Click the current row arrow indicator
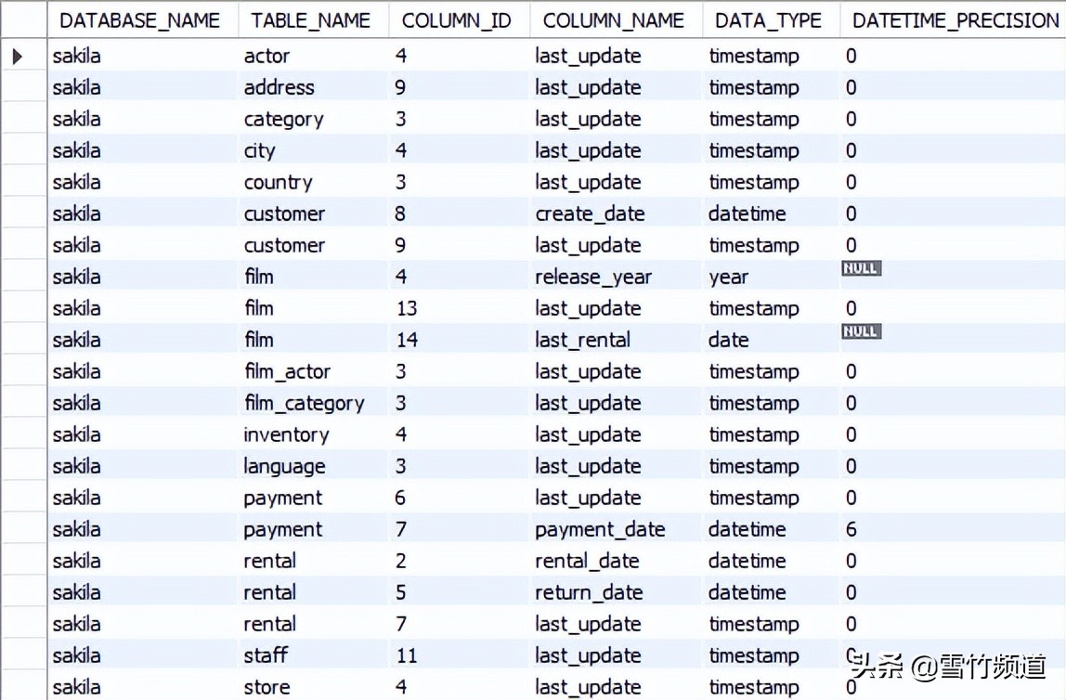1066x700 pixels. [x=19, y=57]
